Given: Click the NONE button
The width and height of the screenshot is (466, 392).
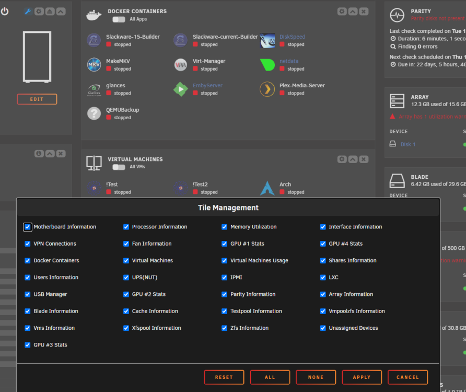Looking at the screenshot, I should (316, 377).
